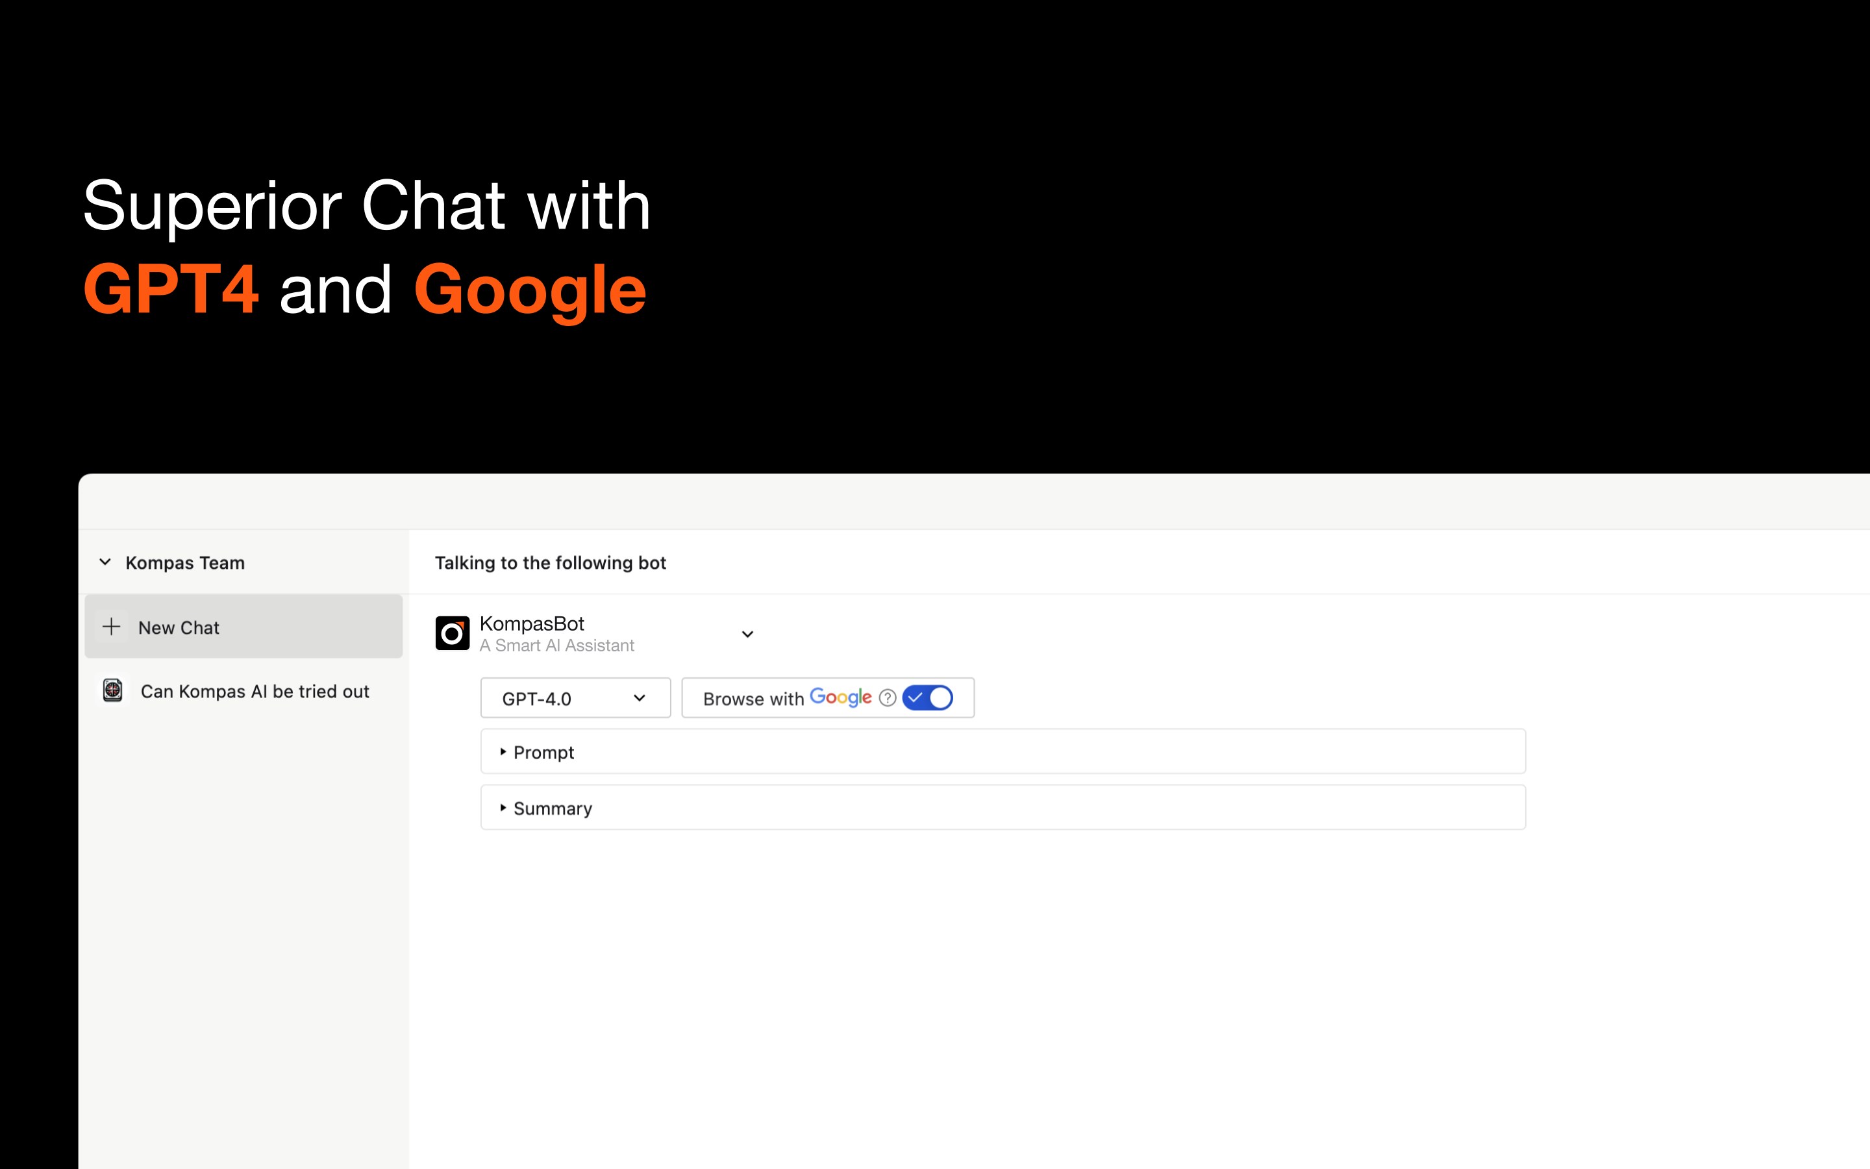This screenshot has height=1169, width=1870.
Task: Disable the Browse with Google toggle
Action: click(927, 698)
